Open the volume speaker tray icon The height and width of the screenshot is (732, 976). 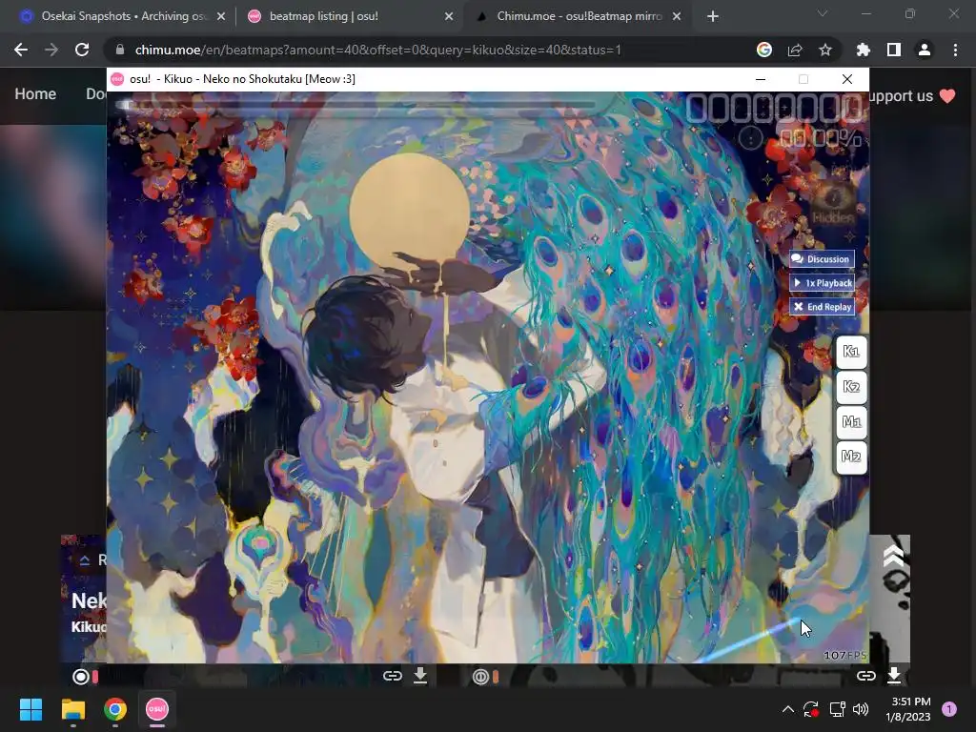[x=861, y=709]
